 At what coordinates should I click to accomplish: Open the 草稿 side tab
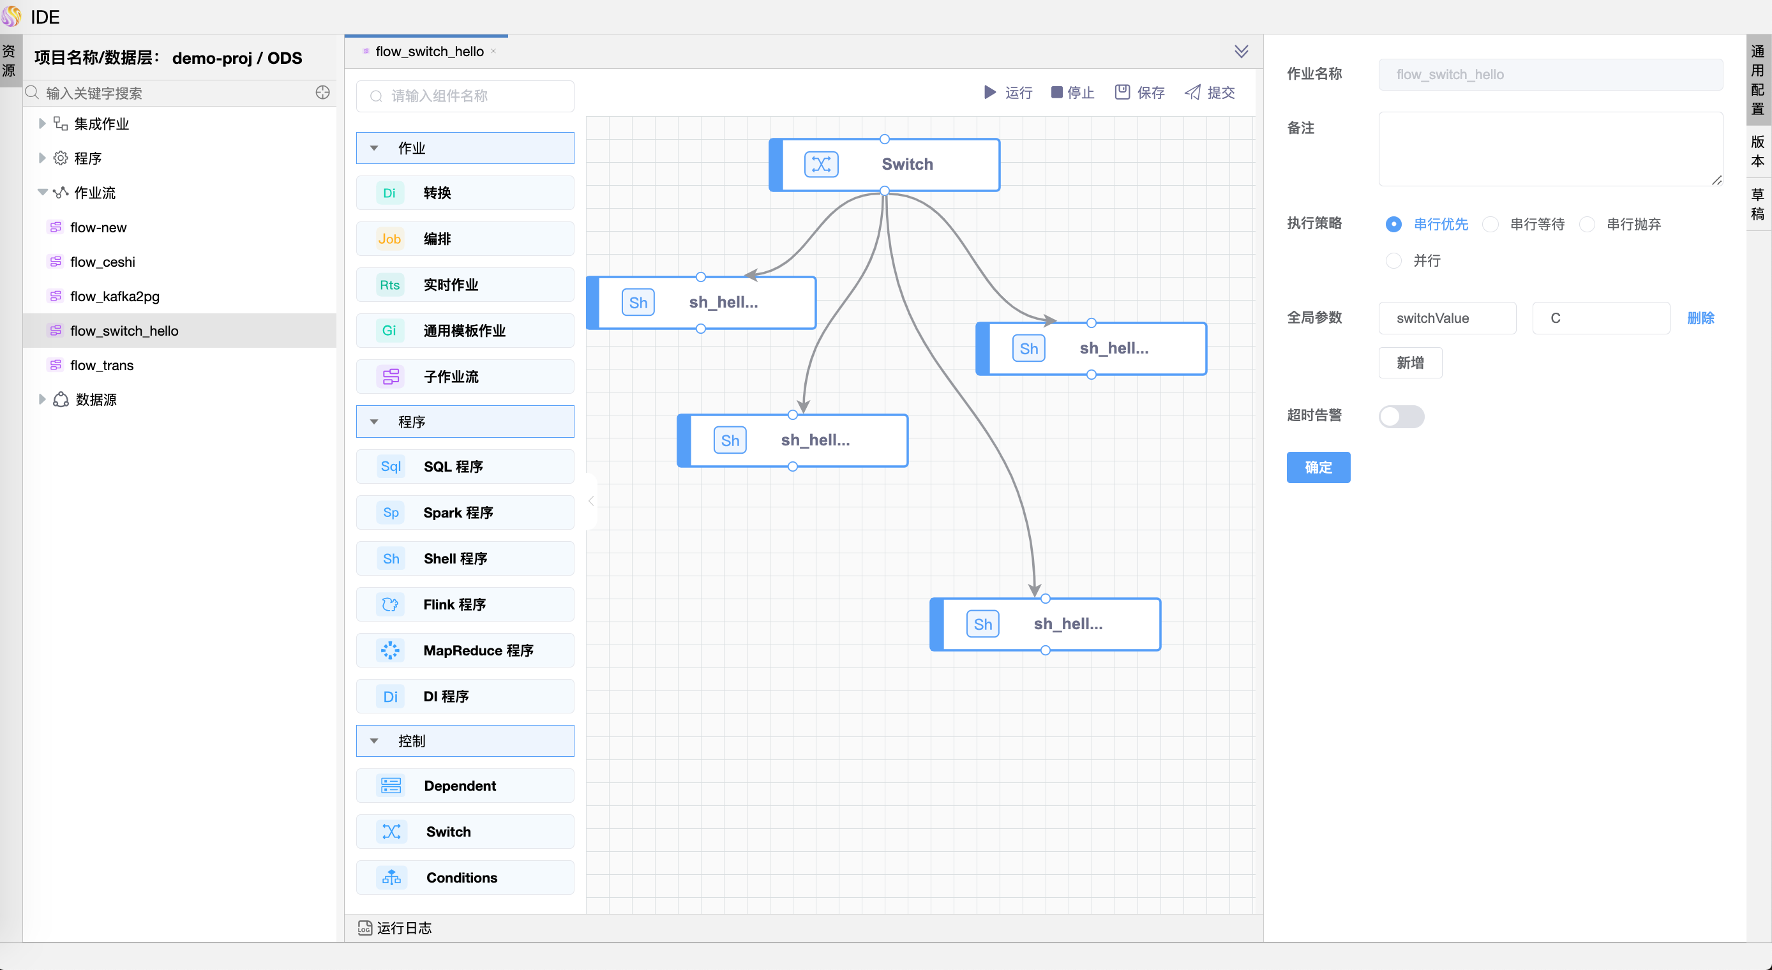(1757, 204)
